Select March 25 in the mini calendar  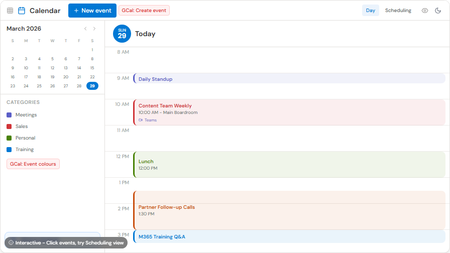click(x=39, y=86)
